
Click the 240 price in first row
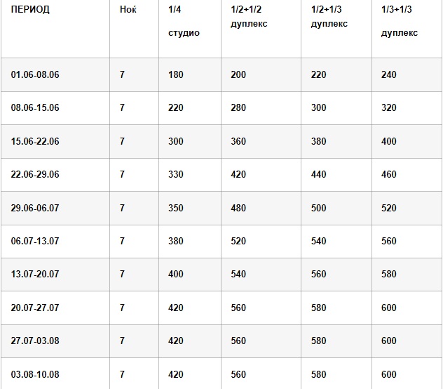pyautogui.click(x=389, y=74)
